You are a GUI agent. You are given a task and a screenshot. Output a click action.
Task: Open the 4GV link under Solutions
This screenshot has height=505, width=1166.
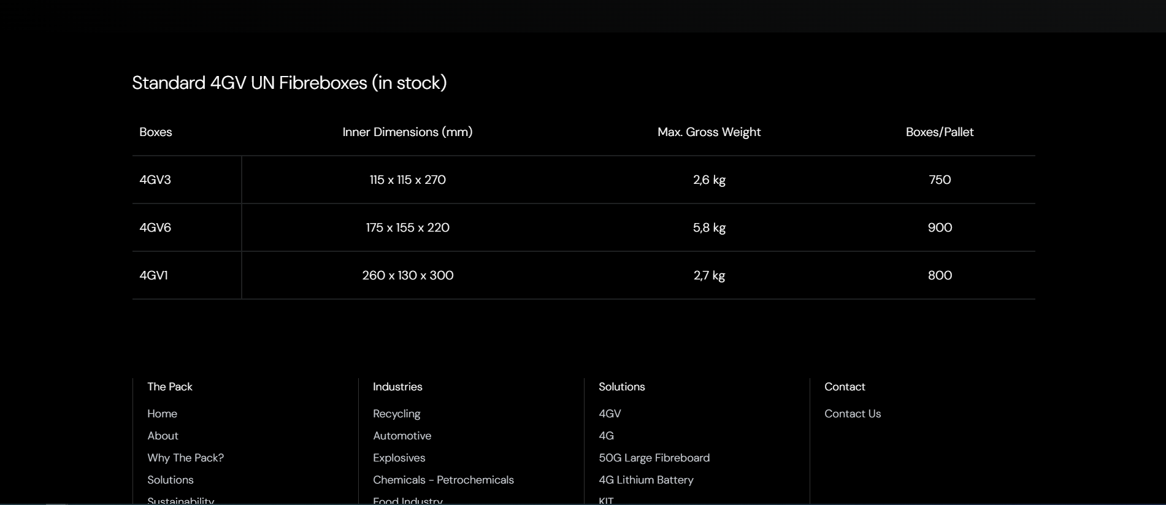coord(609,414)
